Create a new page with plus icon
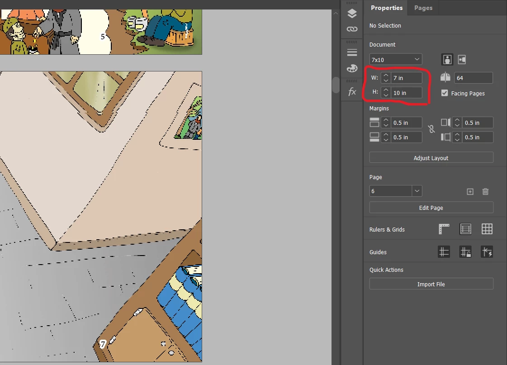The height and width of the screenshot is (365, 507). pyautogui.click(x=470, y=192)
